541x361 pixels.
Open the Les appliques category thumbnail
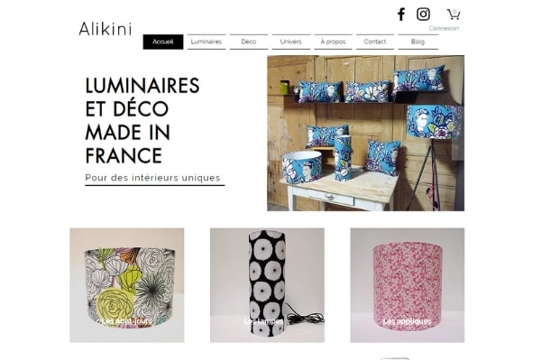click(x=408, y=285)
